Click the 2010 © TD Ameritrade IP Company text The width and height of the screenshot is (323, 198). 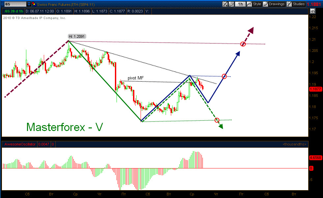(x=35, y=18)
